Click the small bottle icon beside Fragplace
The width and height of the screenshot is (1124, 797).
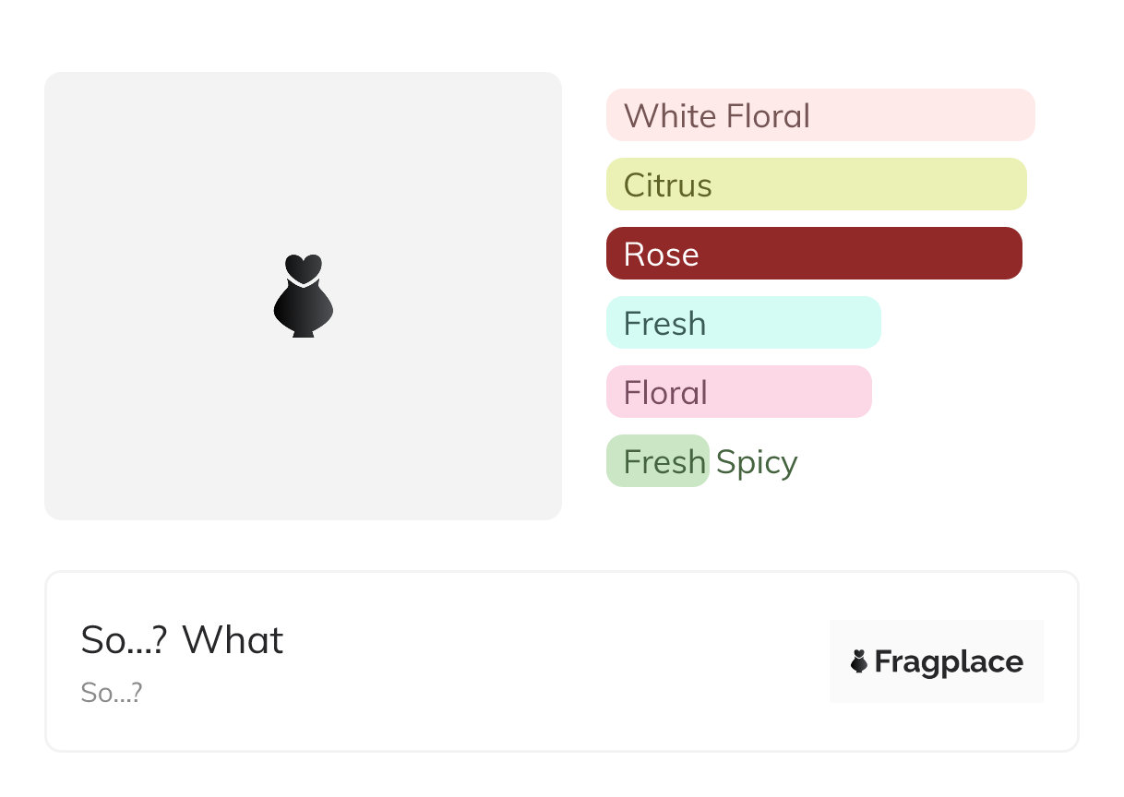[859, 661]
